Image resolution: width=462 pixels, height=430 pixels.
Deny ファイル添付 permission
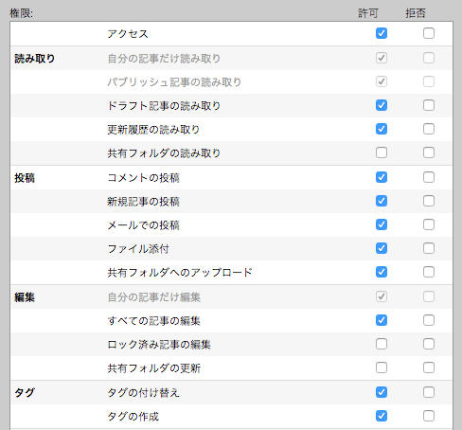(429, 248)
